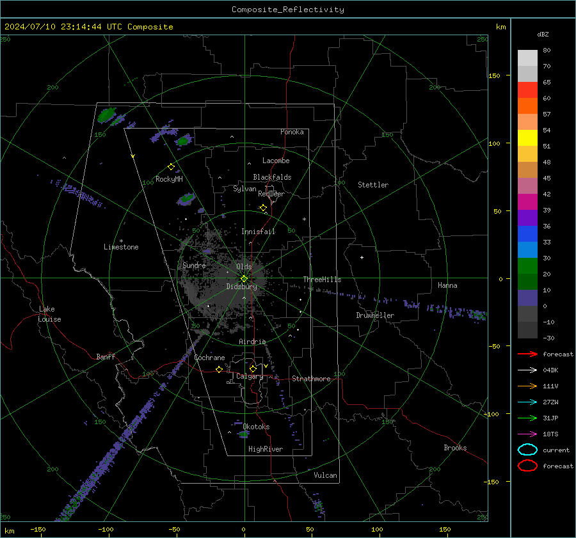Click the 18TS legend text
This screenshot has width=576, height=538.
(x=550, y=434)
